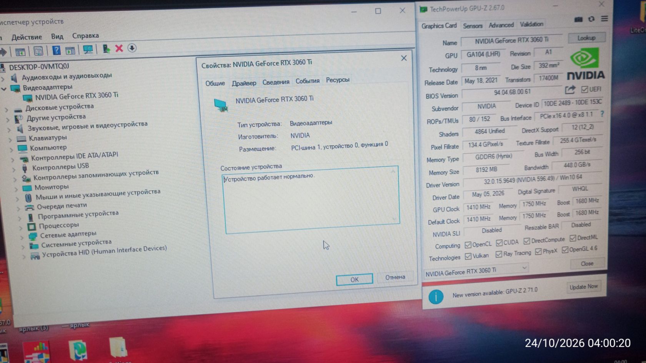Toggle the Ray Tracing checkbox

point(499,254)
